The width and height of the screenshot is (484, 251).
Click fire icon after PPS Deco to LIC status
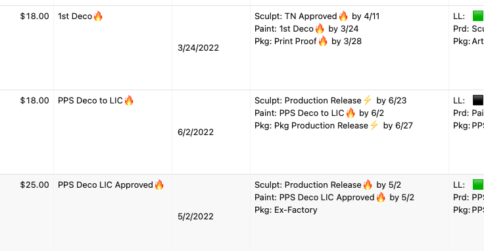click(x=129, y=100)
